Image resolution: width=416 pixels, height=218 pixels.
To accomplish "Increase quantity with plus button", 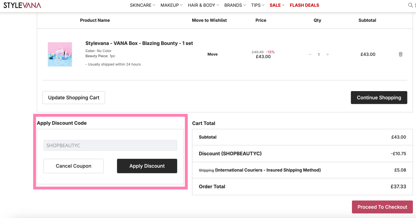I will (328, 54).
